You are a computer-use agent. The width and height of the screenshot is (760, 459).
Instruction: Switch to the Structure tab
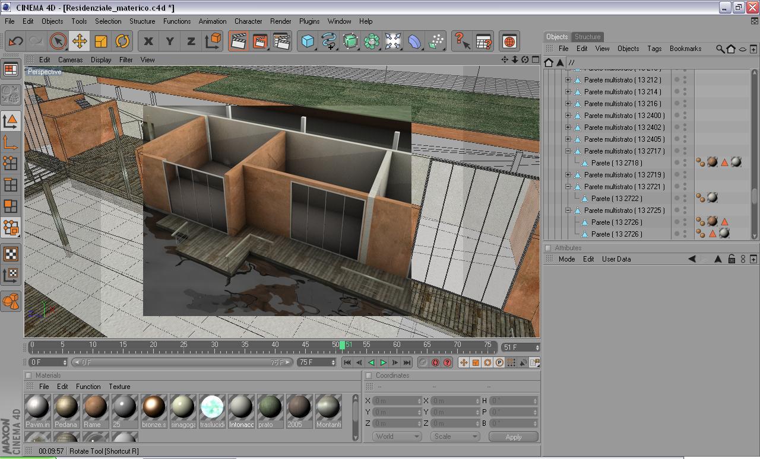tap(587, 37)
